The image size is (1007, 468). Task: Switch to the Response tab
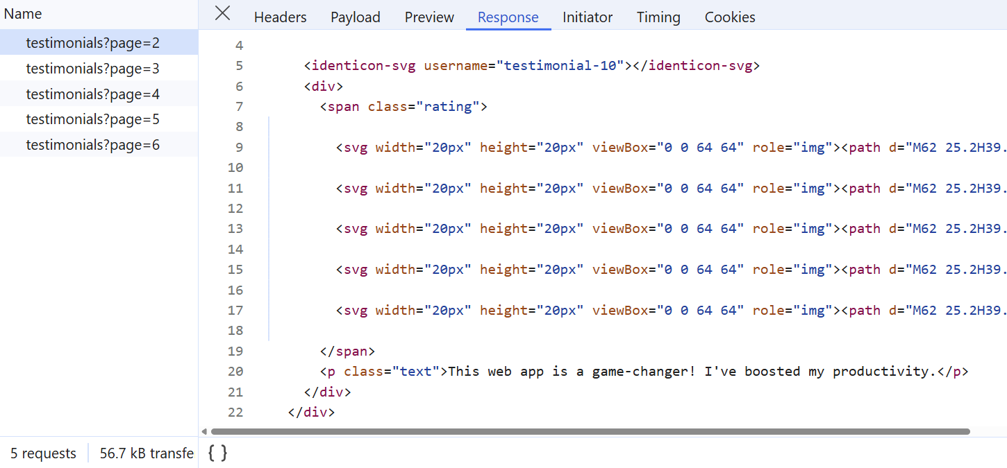pos(508,17)
